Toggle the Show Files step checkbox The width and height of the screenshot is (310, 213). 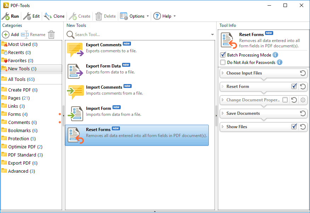[294, 126]
